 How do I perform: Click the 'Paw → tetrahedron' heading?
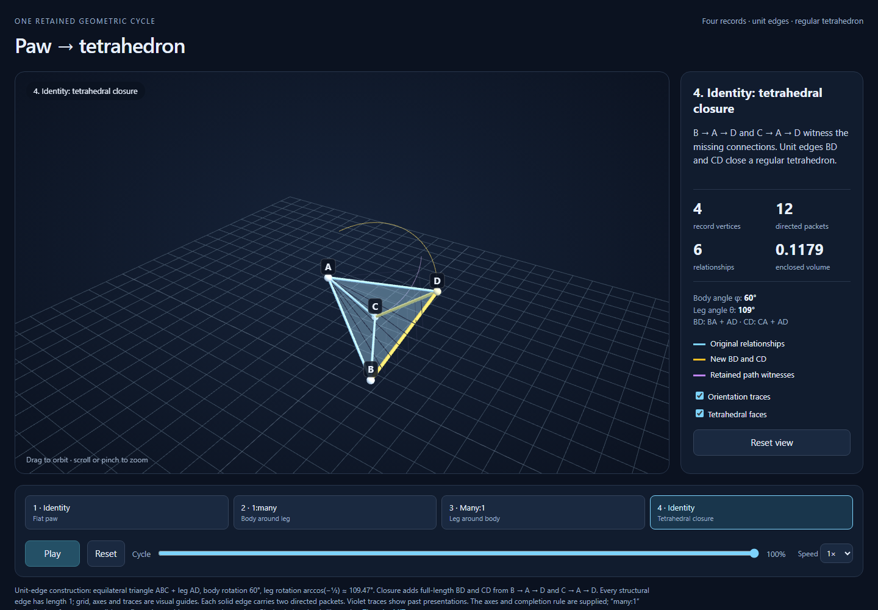(x=100, y=46)
